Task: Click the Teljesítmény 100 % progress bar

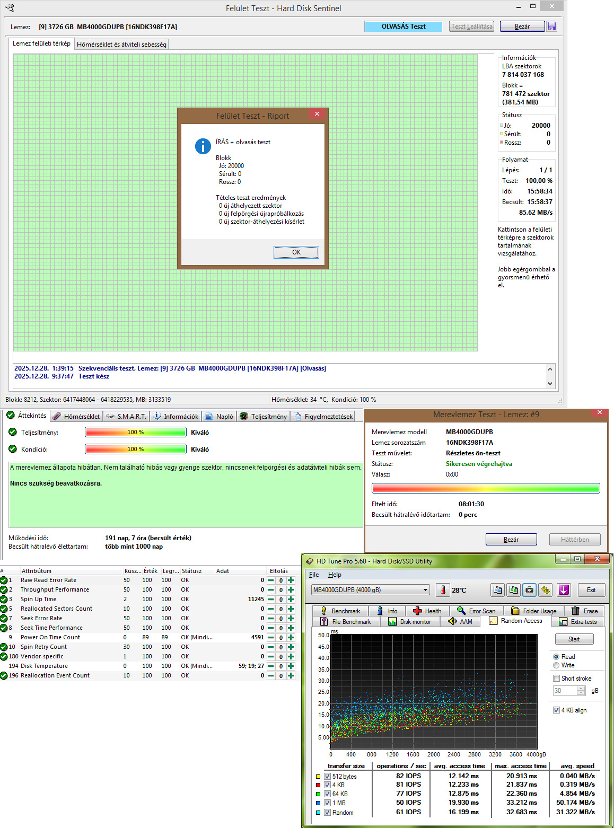Action: coord(136,432)
